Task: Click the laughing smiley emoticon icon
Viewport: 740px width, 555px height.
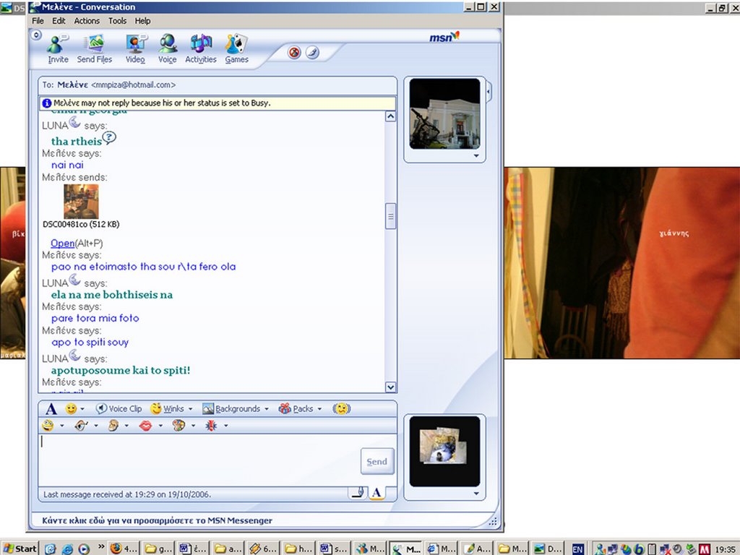Action: (48, 426)
